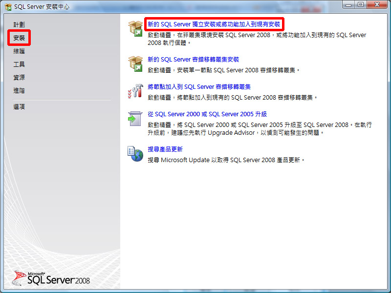Launch 新的 SQL Server 獨立安裝 link
This screenshot has height=293, width=391.
(214, 24)
